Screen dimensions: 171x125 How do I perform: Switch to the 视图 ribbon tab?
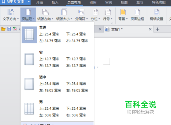[x=124, y=2]
